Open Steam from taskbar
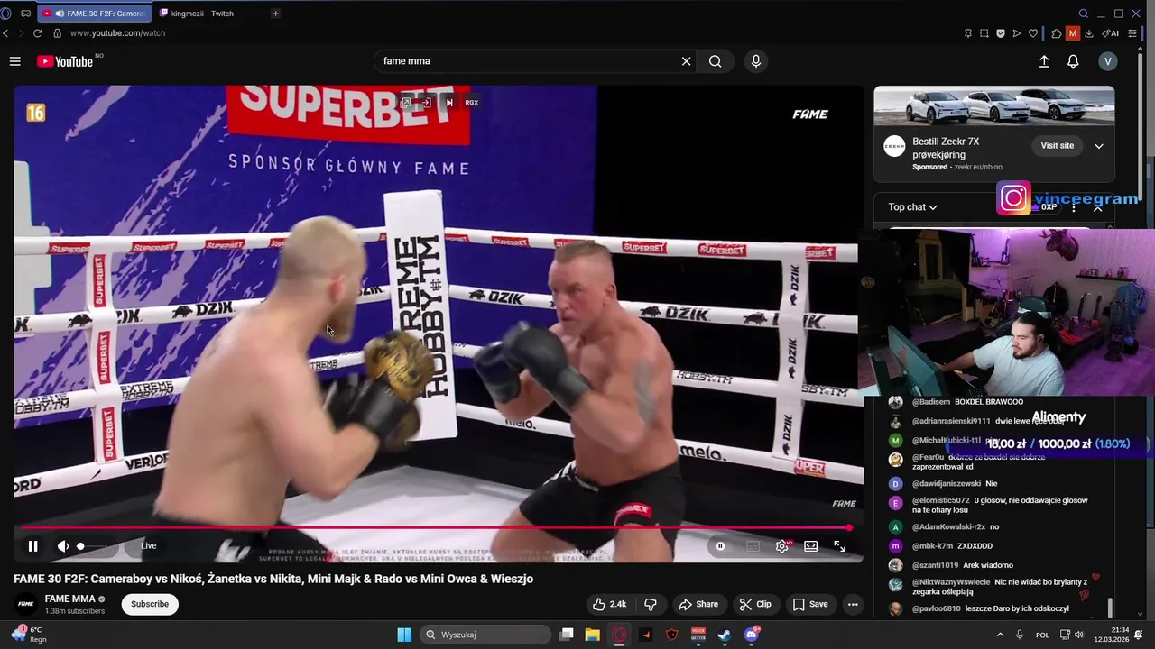Screen dimensions: 1155x649 pos(725,635)
